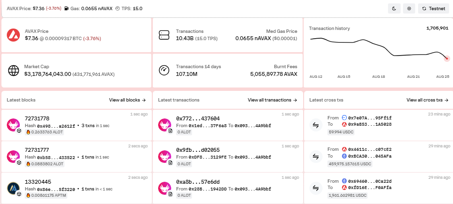The image size is (453, 204).
Task: Click red AVAX icon beside 0xfD16E...F0AFfa
Action: 344,188
